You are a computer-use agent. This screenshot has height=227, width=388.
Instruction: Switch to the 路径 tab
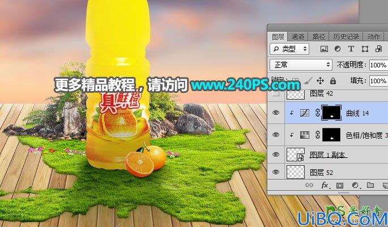pos(319,37)
